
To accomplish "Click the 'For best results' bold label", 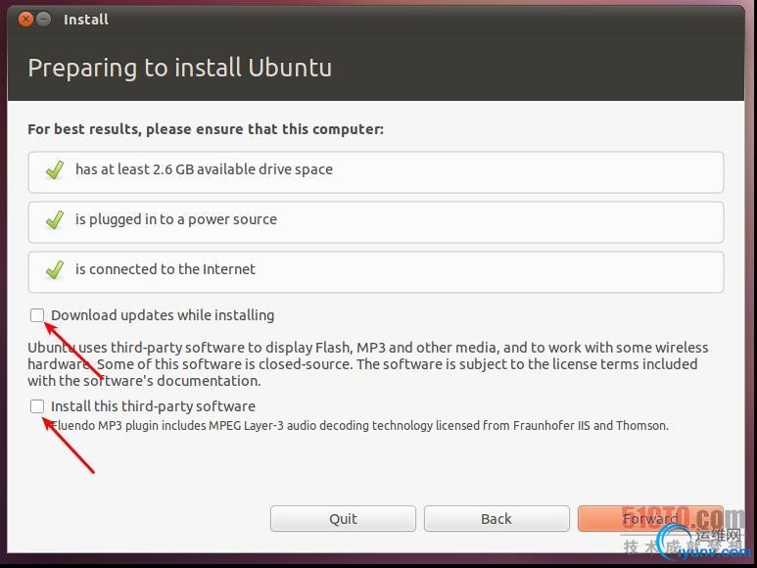I will coord(206,129).
